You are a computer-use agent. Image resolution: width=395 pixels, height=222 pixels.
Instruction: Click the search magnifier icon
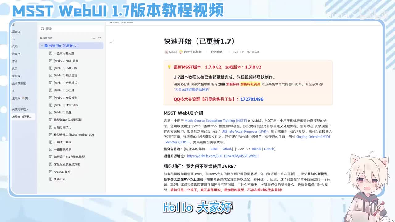[43, 29]
